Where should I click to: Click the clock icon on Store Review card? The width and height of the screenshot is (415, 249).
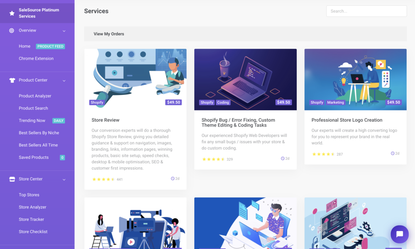(173, 178)
